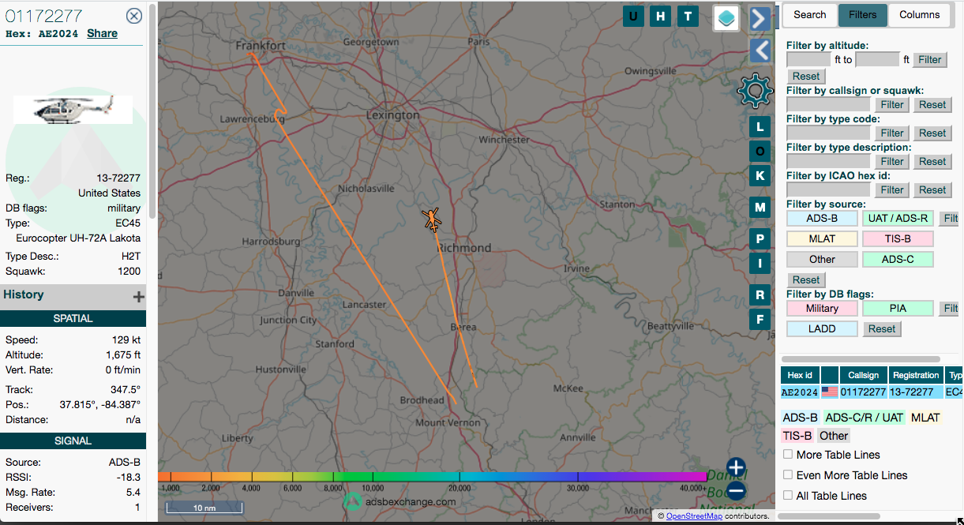Apply the type description filter
Viewport: 964px width, 525px height.
coord(892,161)
